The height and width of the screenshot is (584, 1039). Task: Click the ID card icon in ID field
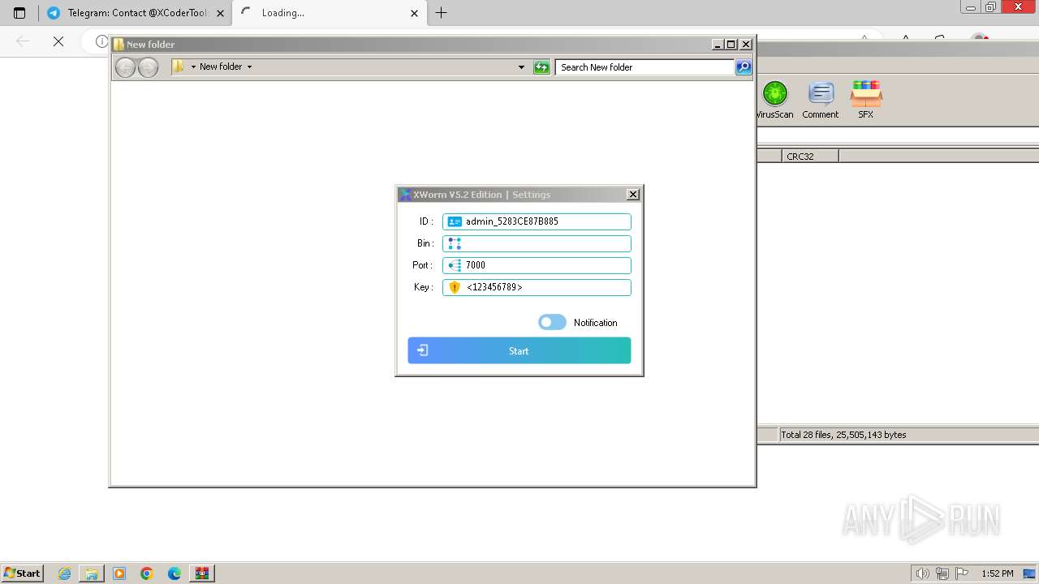point(455,221)
